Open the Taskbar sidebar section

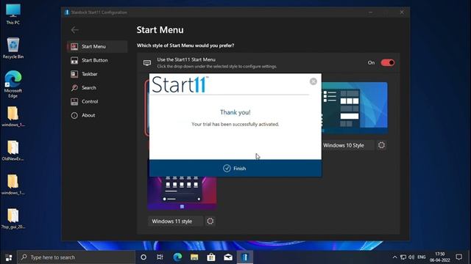(x=97, y=74)
